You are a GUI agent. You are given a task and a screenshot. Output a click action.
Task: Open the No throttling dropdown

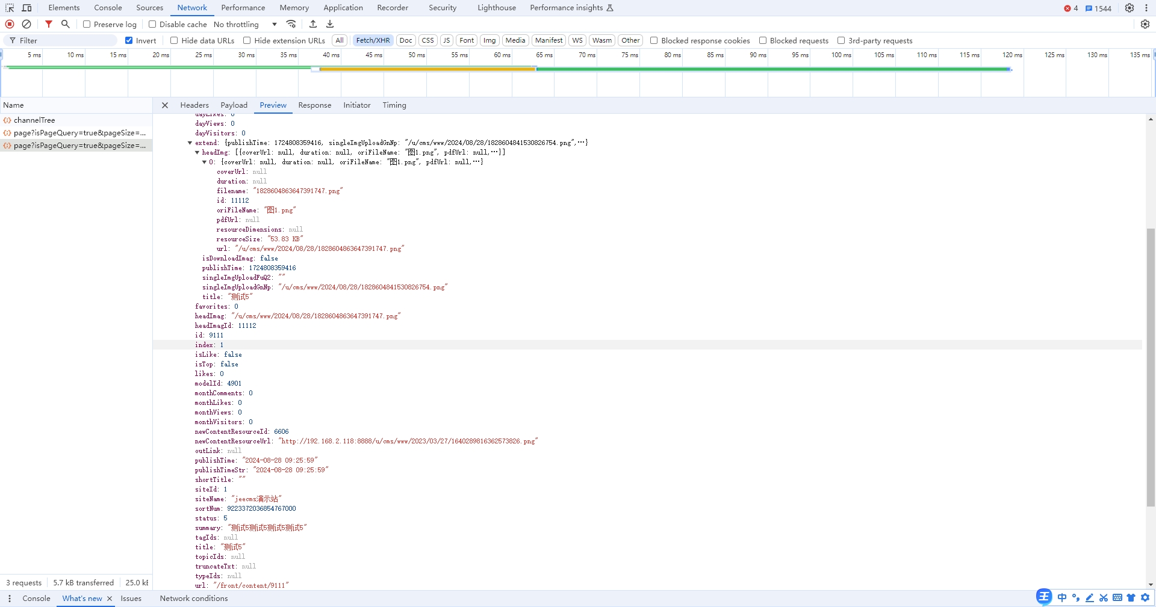click(x=245, y=25)
